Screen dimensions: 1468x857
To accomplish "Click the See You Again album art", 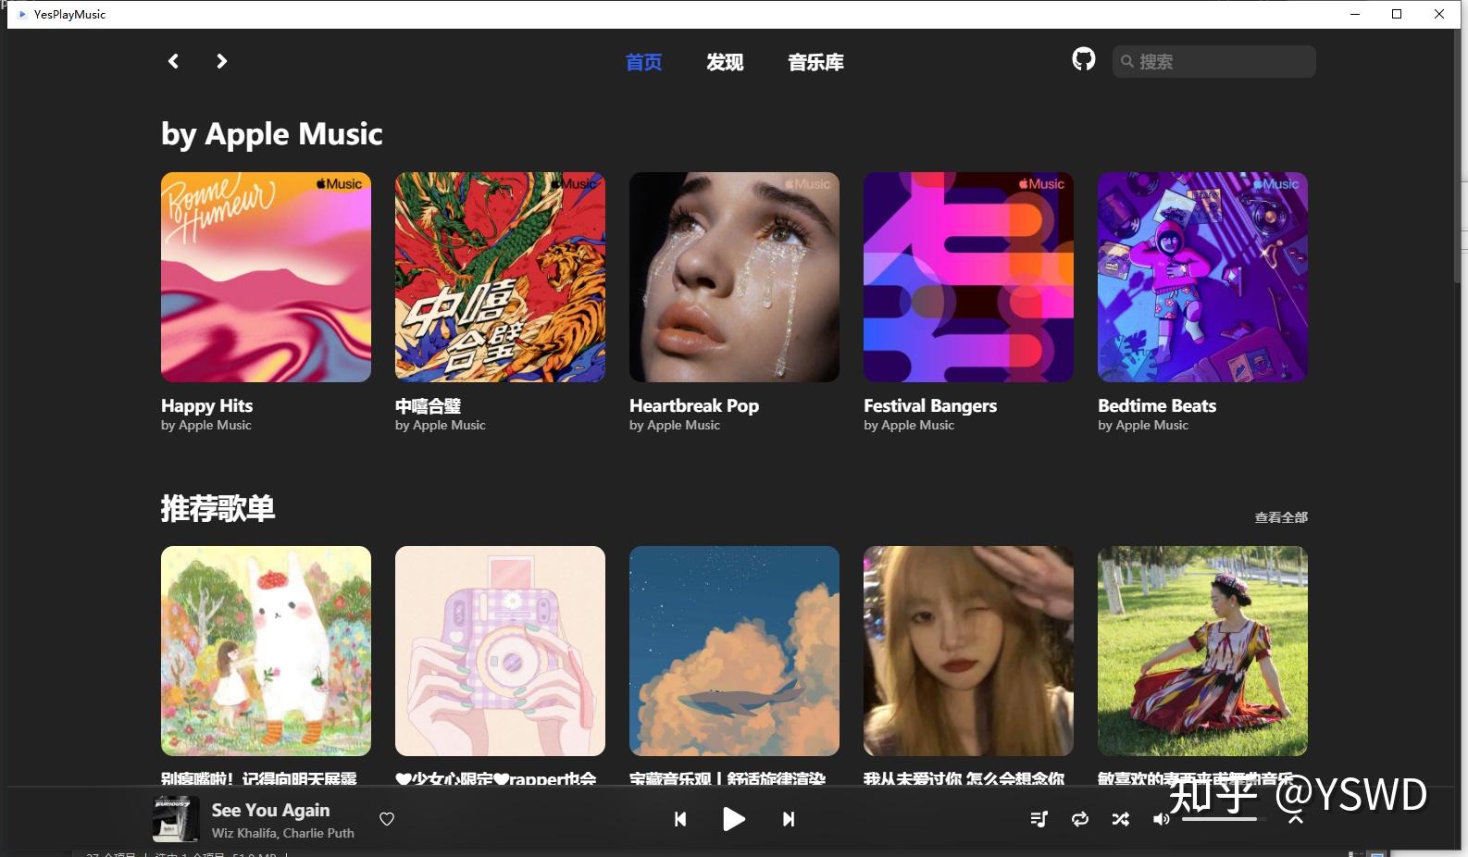I will point(176,819).
